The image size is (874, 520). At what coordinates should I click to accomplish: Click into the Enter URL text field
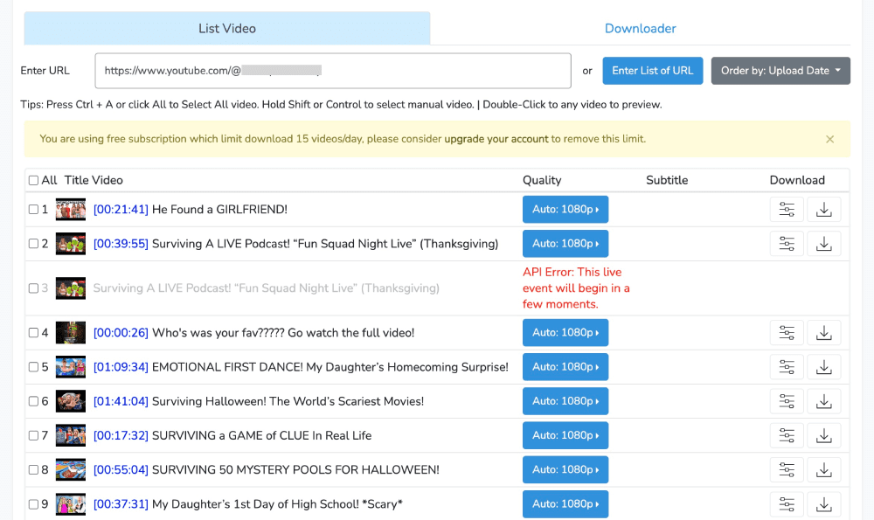click(332, 71)
